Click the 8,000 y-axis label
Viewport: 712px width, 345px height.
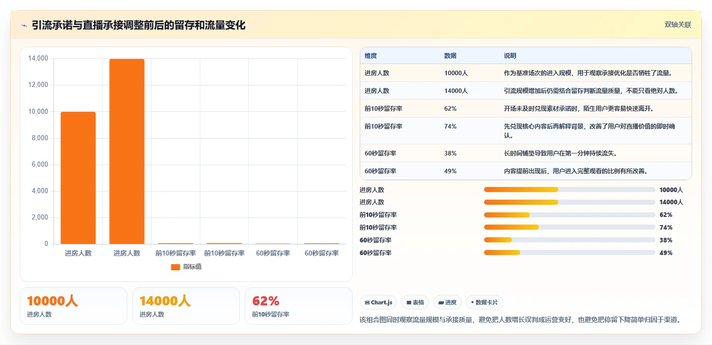(x=40, y=138)
